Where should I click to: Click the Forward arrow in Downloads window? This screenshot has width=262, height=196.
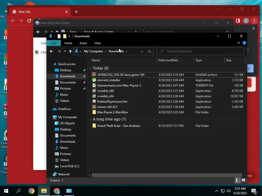[x=59, y=51]
